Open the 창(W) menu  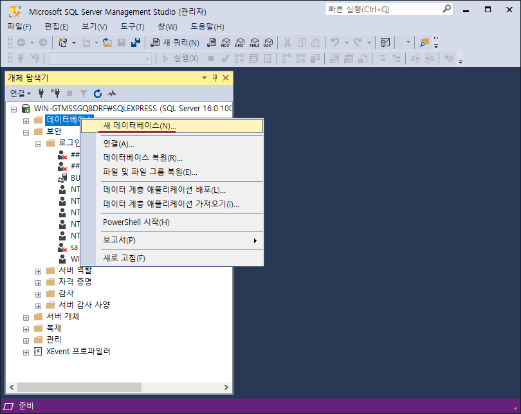167,26
